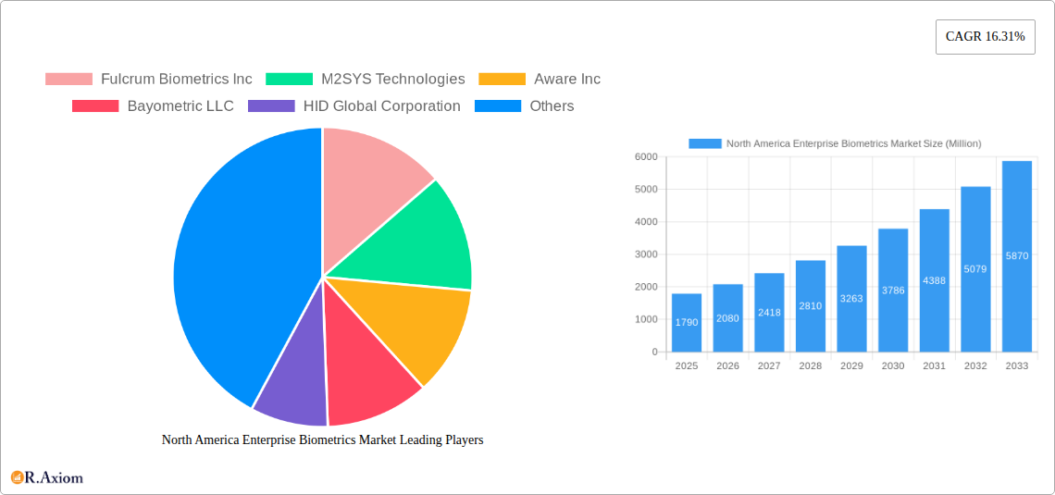Click the M2SYS Technologies legend swatch
1055x495 pixels.
tap(290, 80)
